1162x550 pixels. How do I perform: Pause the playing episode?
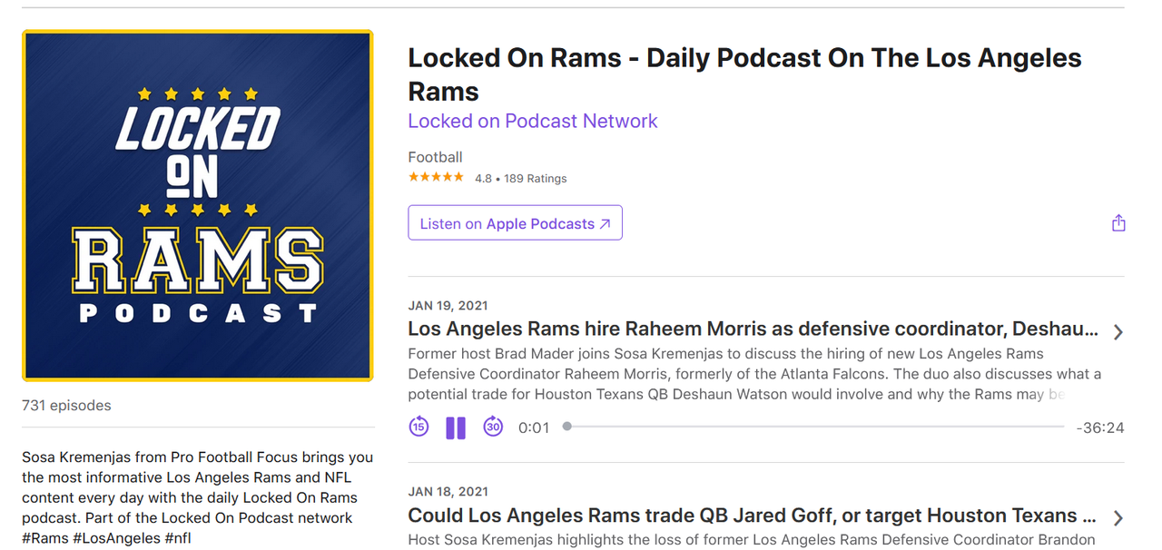456,427
